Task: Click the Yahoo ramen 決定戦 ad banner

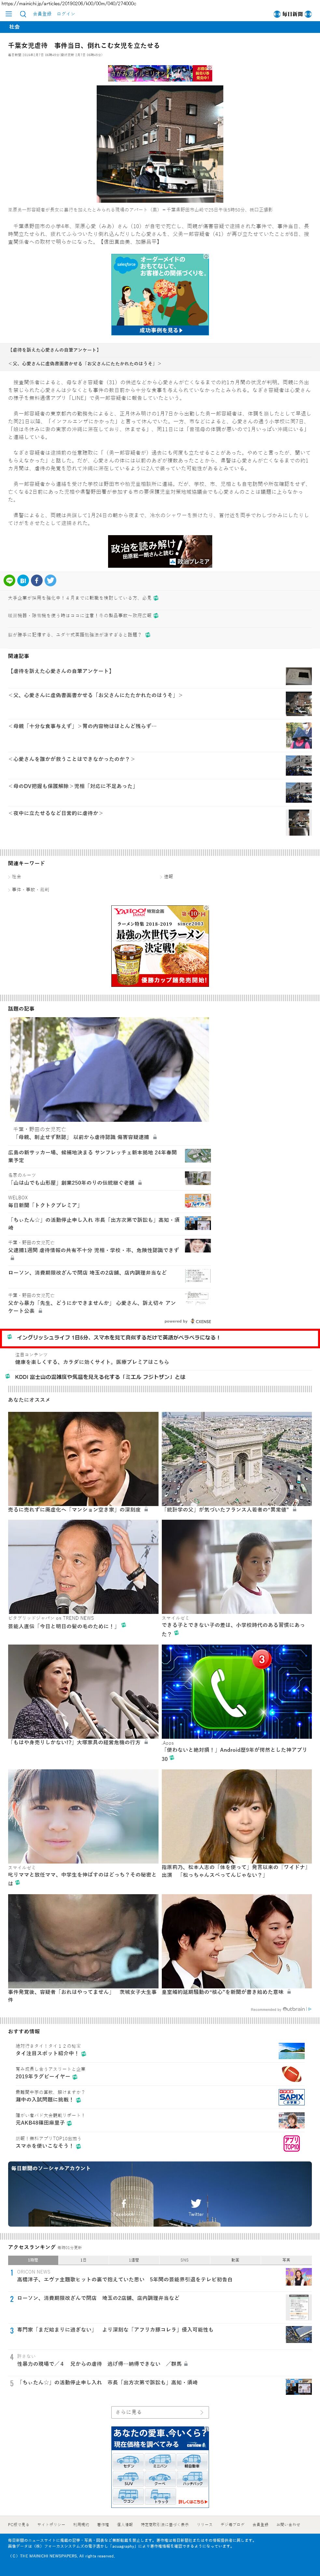Action: point(160,946)
